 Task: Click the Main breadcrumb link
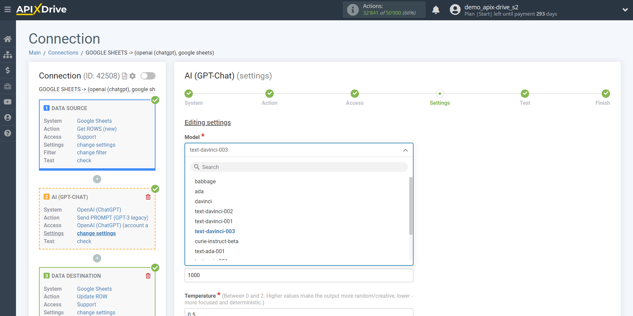pos(35,53)
